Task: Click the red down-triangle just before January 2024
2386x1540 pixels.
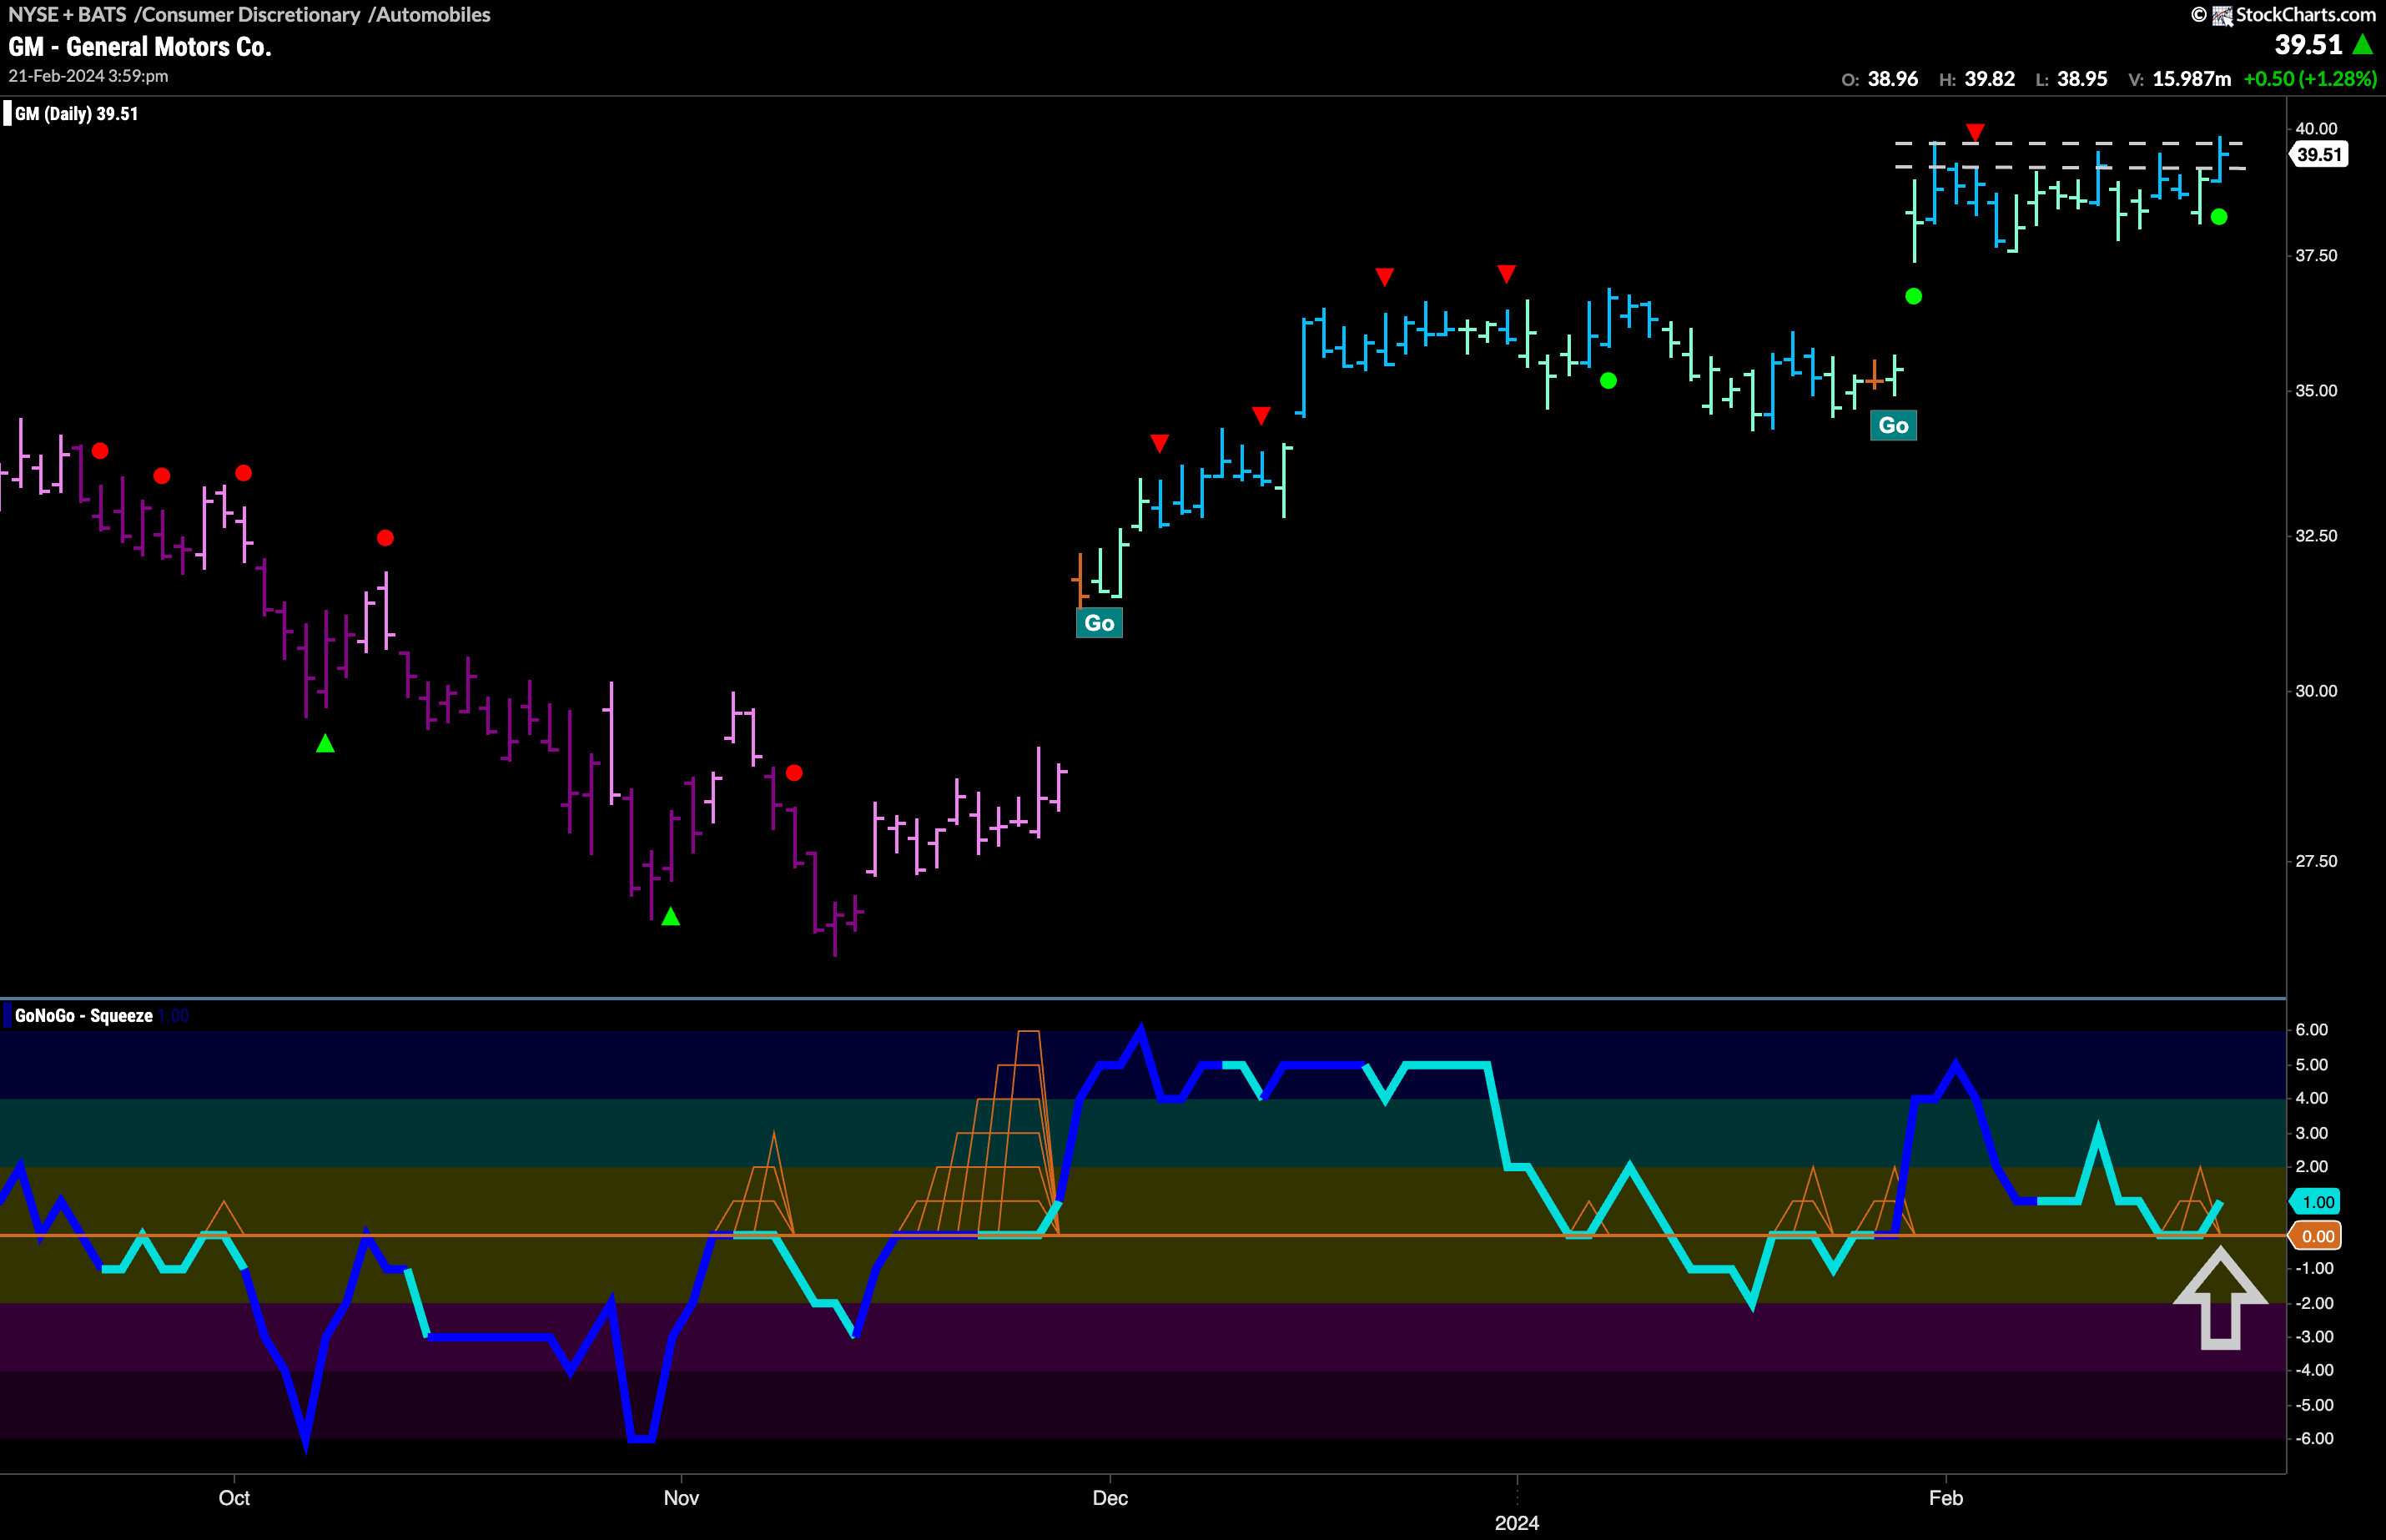Action: pyautogui.click(x=1506, y=274)
